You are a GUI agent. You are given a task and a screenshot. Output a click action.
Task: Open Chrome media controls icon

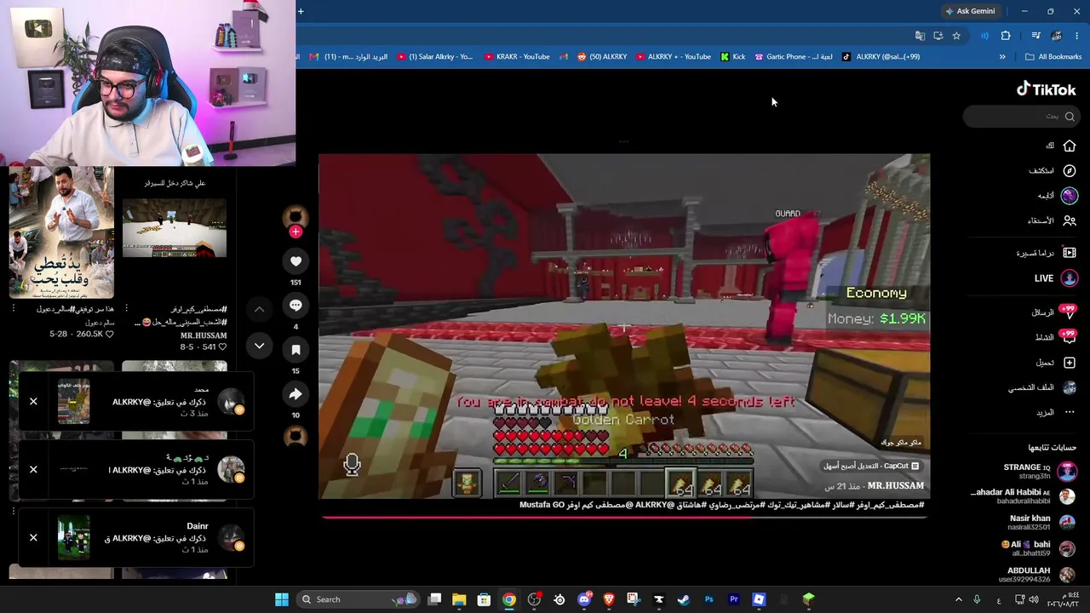1035,36
